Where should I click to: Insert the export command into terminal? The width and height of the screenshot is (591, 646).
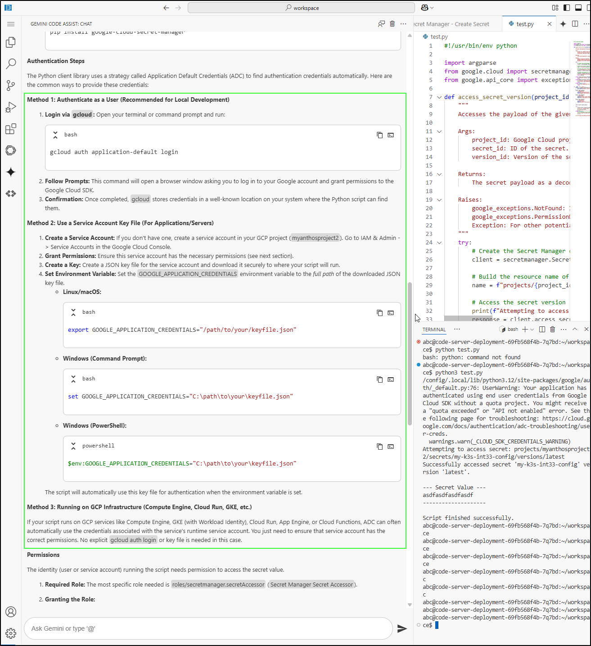391,312
